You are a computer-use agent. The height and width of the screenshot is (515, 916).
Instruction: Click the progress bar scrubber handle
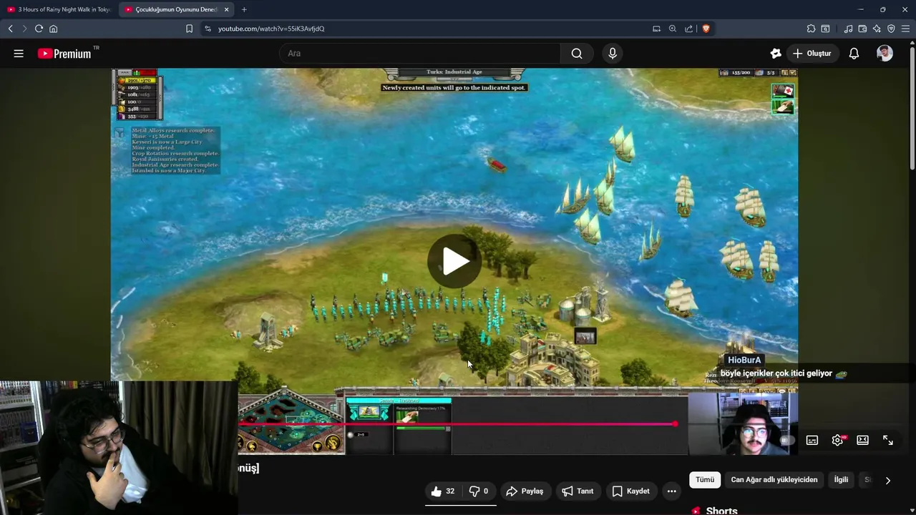pos(675,424)
